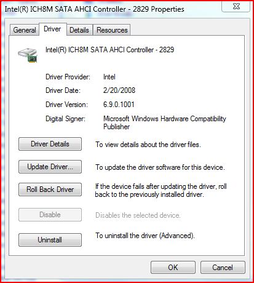Screen dimensions: 254x283
Task: Click the greyed-out Disable button
Action: (50, 215)
